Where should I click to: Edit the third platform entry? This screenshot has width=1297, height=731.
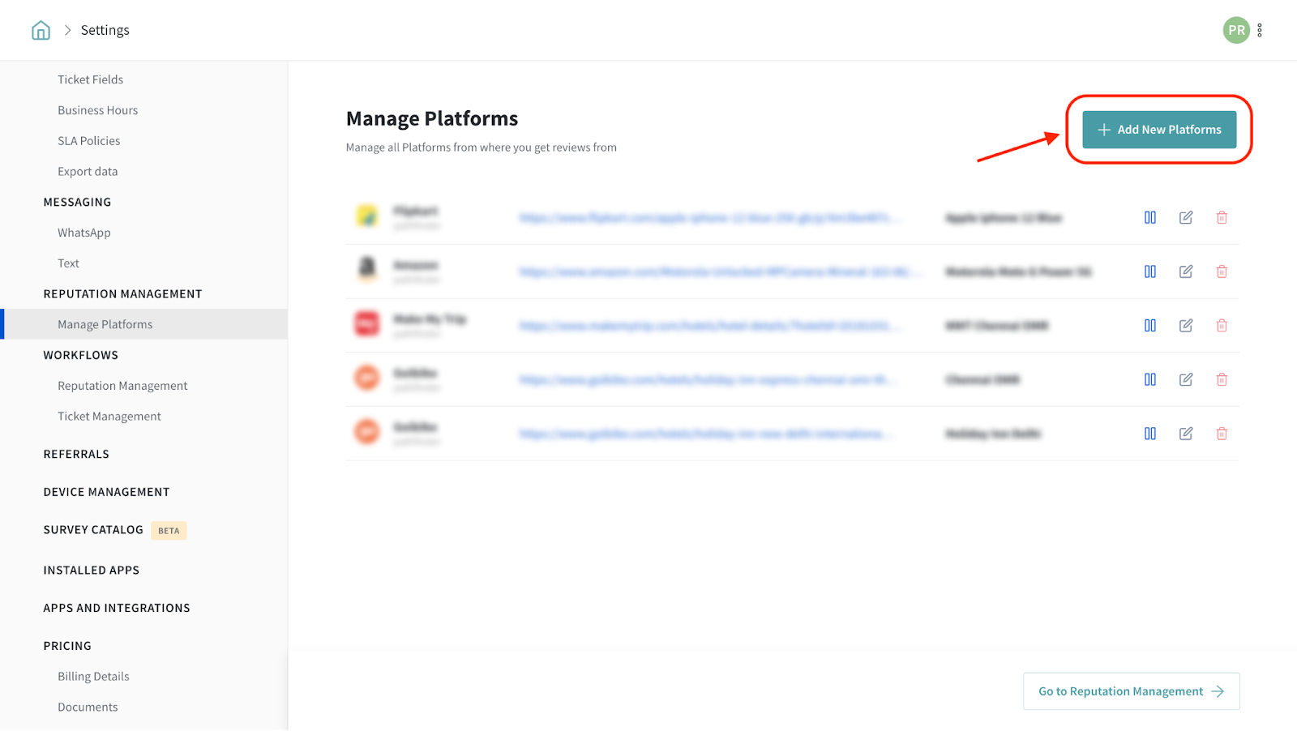point(1185,326)
